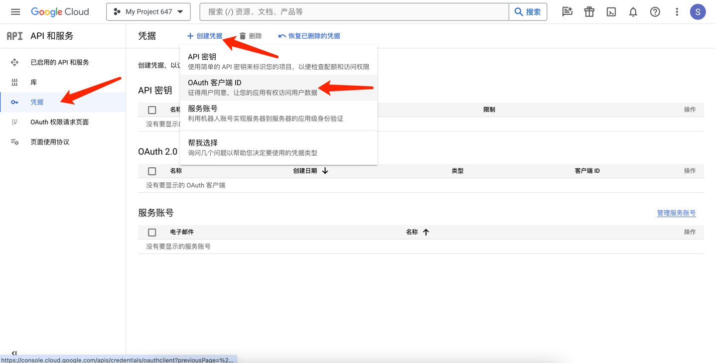
Task: Tick the 服务账号 table select-all checkbox
Action: click(152, 233)
